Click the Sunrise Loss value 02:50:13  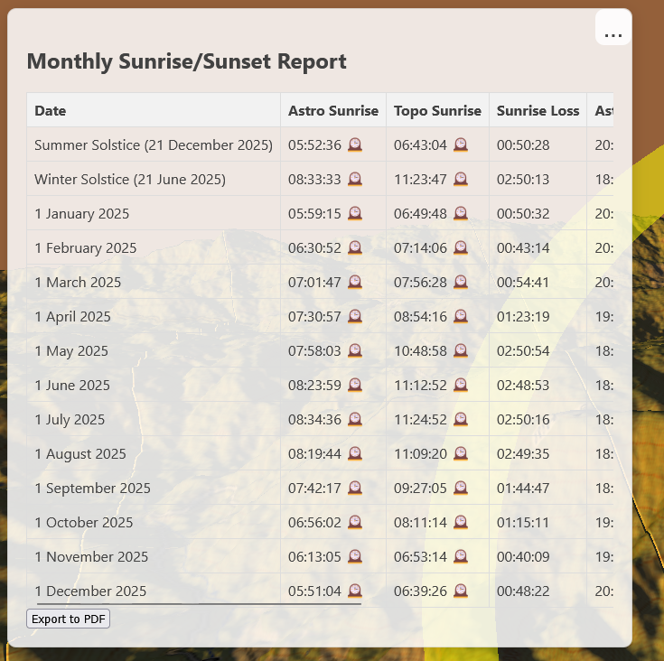point(523,179)
